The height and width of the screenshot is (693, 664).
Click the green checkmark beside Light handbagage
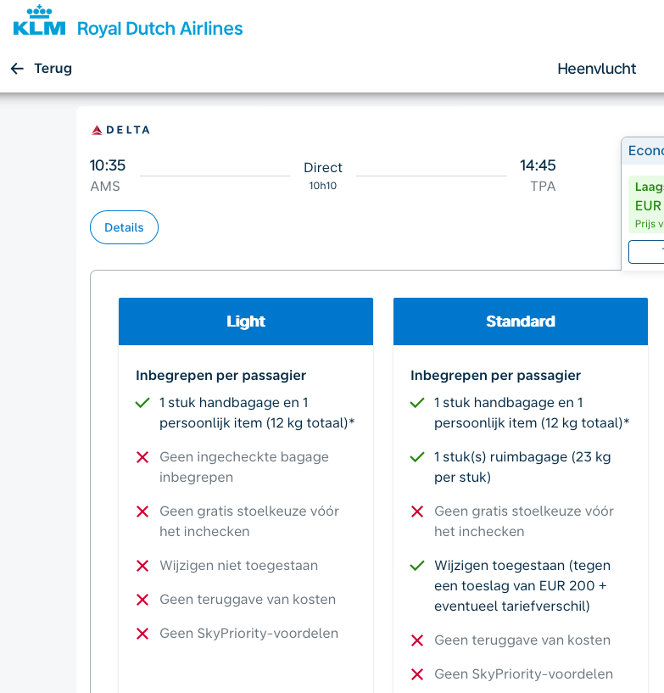point(142,403)
